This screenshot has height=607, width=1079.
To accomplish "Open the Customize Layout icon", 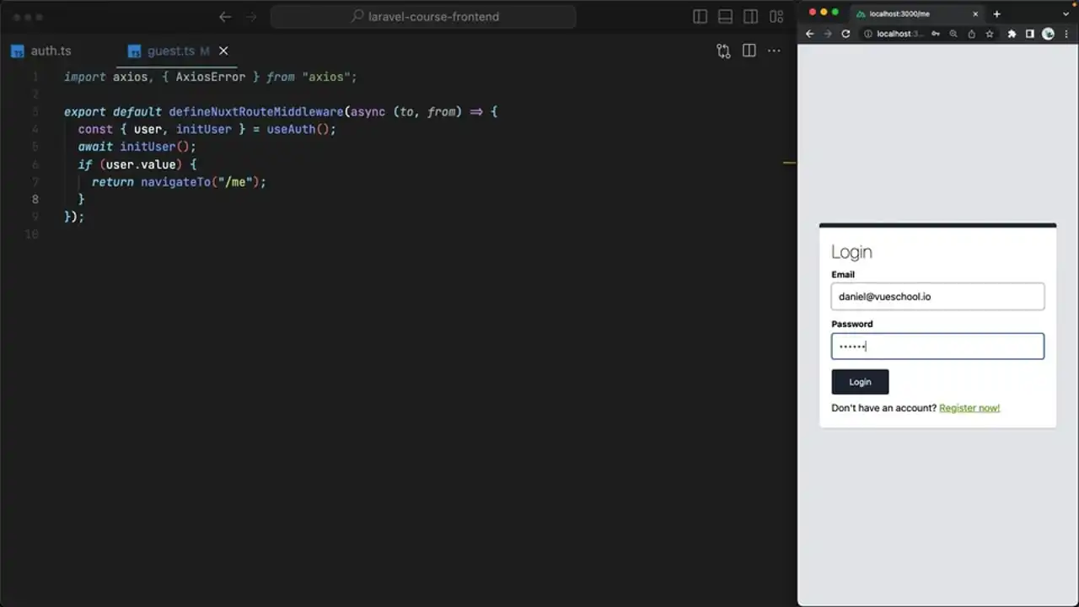I will point(776,17).
